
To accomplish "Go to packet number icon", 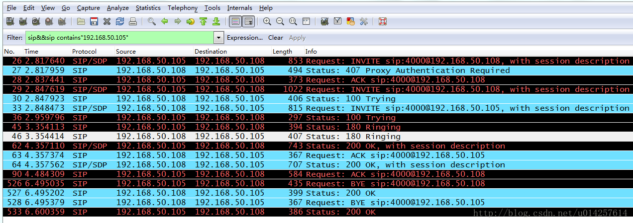I will tap(191, 21).
